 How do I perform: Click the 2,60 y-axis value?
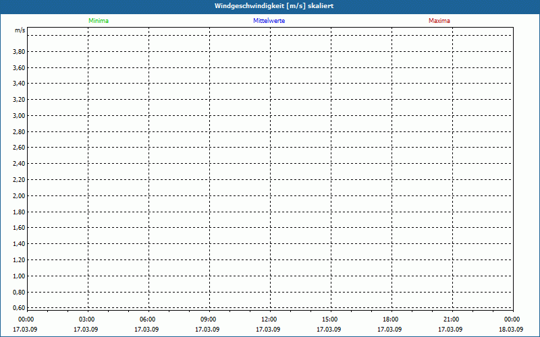pos(20,148)
